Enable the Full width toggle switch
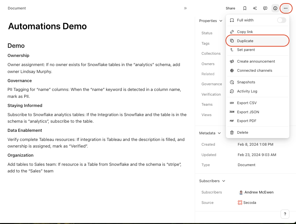This screenshot has height=224, width=296. [282, 20]
